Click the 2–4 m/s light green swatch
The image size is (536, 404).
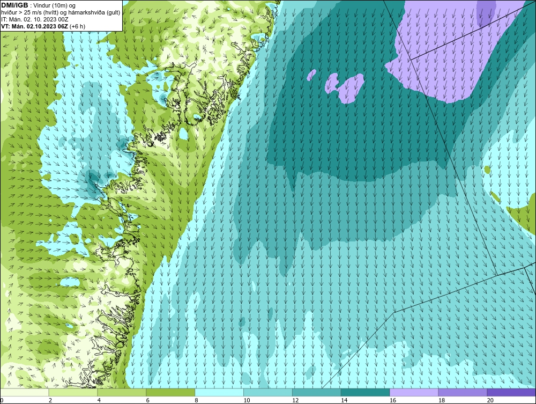73,392
